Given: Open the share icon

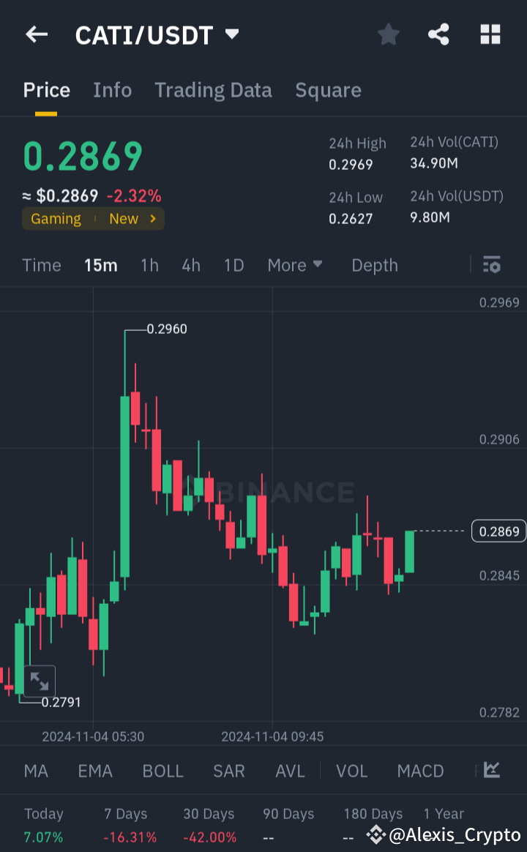Looking at the screenshot, I should pyautogui.click(x=438, y=34).
